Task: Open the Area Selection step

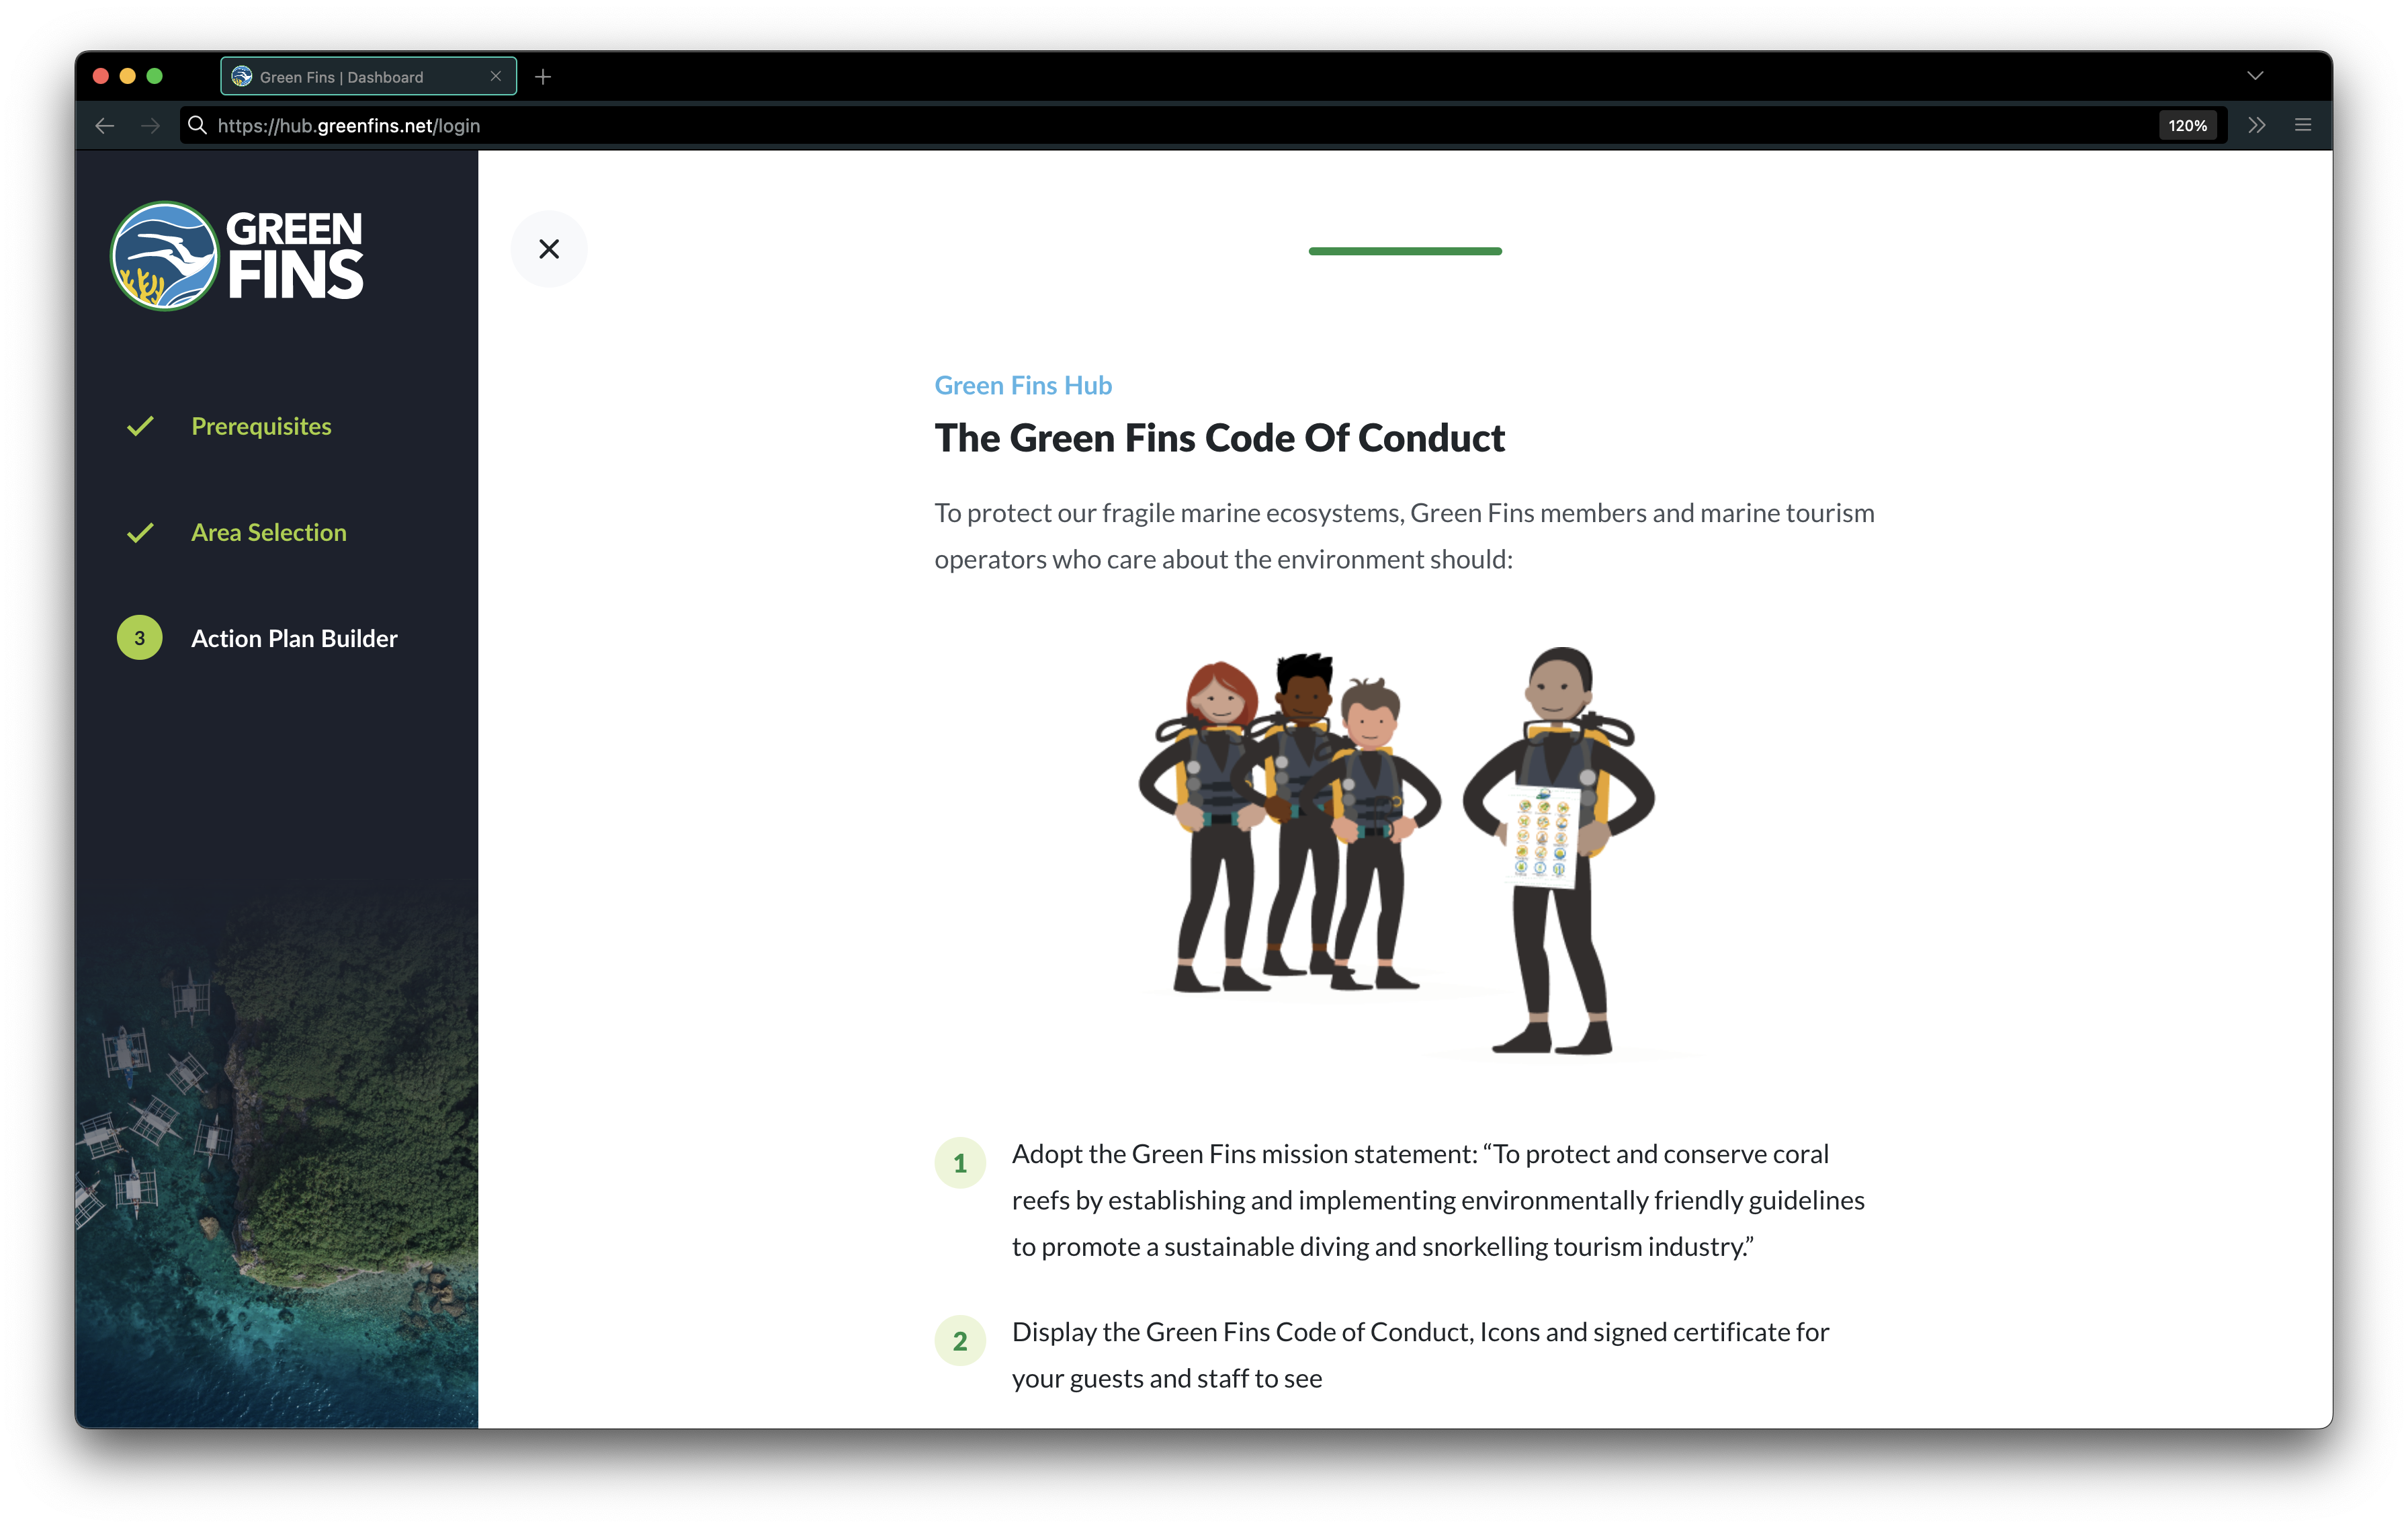Action: 269,532
